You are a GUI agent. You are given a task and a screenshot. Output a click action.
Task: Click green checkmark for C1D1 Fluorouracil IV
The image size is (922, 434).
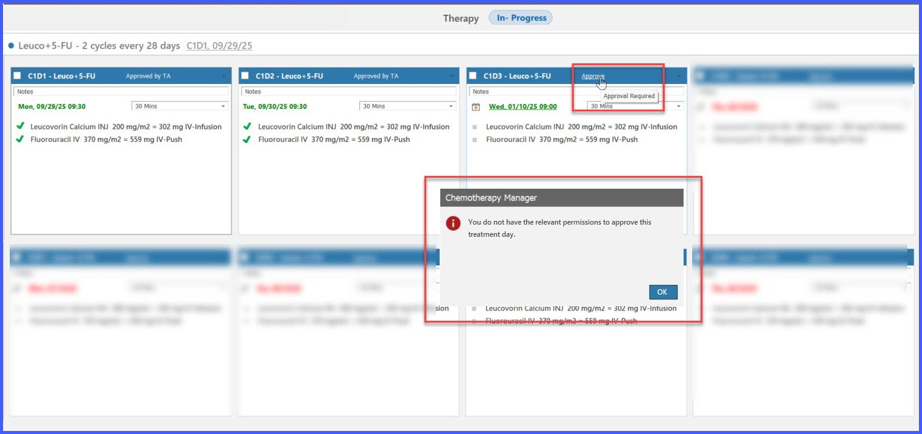tap(20, 139)
